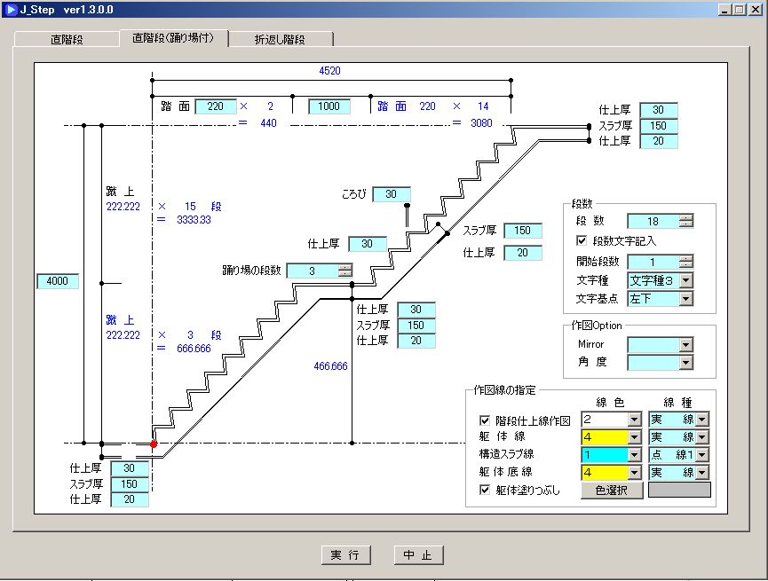Expand the 文字基点 dropdown showing 左下
Viewport: 768px width, 581px height.
(685, 299)
